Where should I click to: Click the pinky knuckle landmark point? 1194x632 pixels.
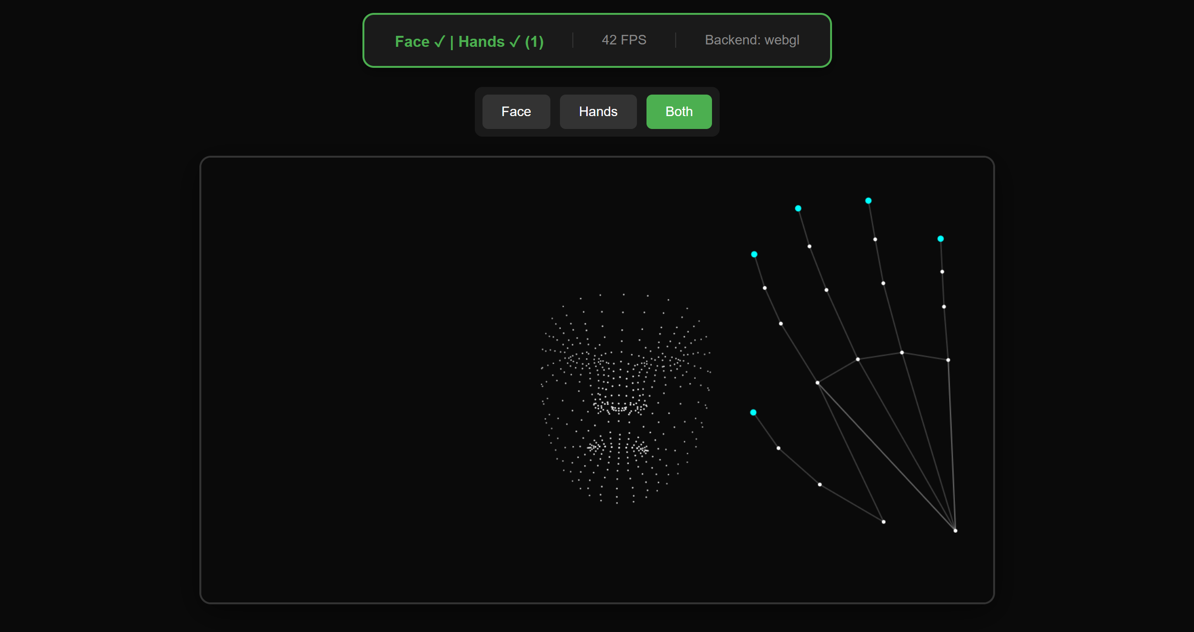[948, 360]
